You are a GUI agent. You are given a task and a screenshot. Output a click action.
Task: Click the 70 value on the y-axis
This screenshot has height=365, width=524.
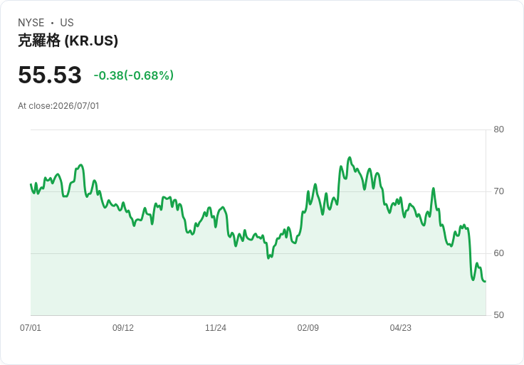click(x=498, y=191)
